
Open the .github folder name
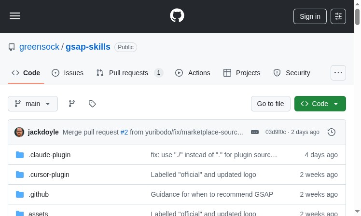coord(39,194)
